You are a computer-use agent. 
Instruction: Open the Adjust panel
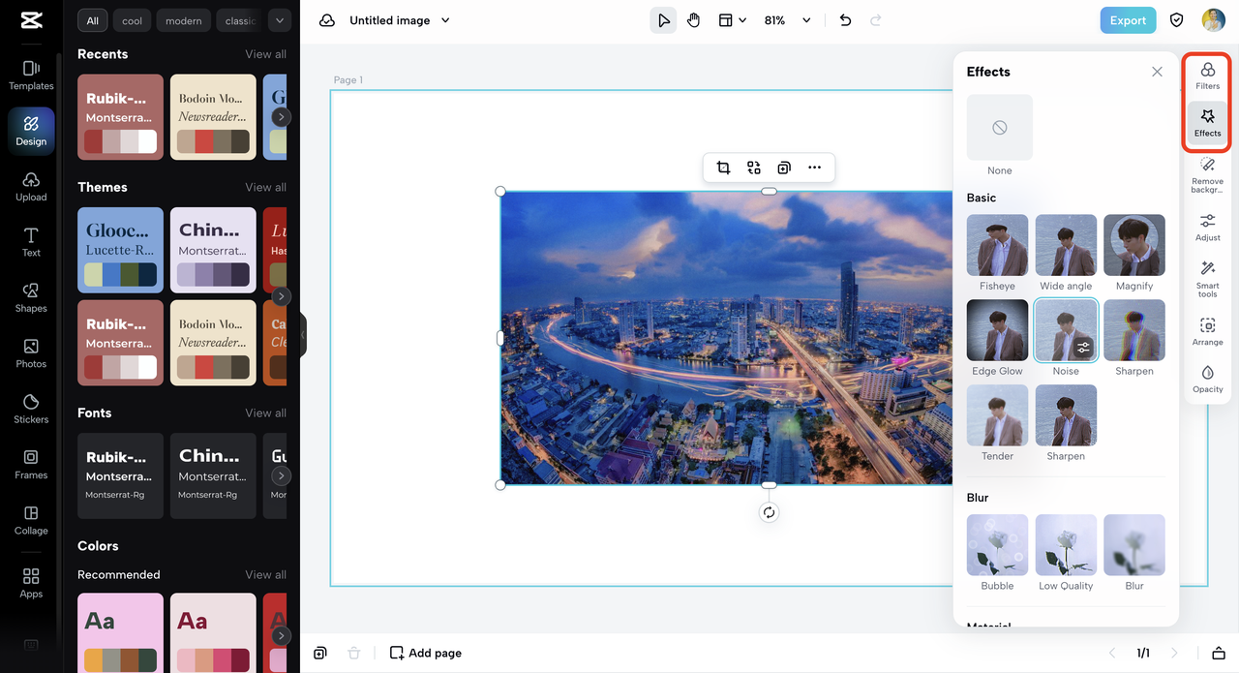[1208, 228]
